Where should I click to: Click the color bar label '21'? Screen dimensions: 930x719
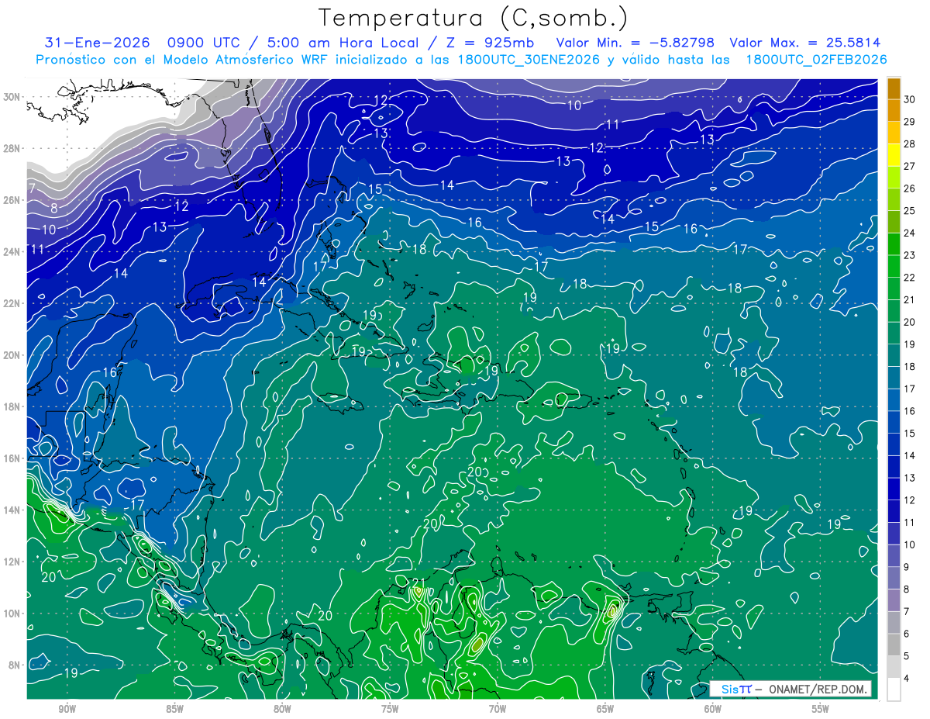pyautogui.click(x=909, y=300)
